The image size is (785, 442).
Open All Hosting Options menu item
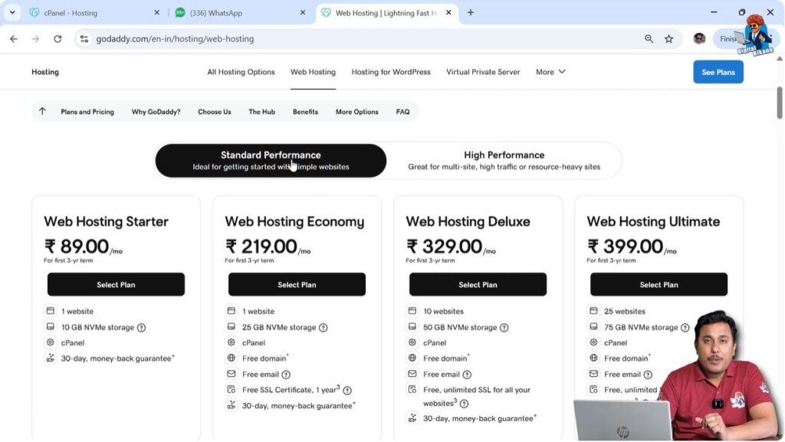pos(241,72)
